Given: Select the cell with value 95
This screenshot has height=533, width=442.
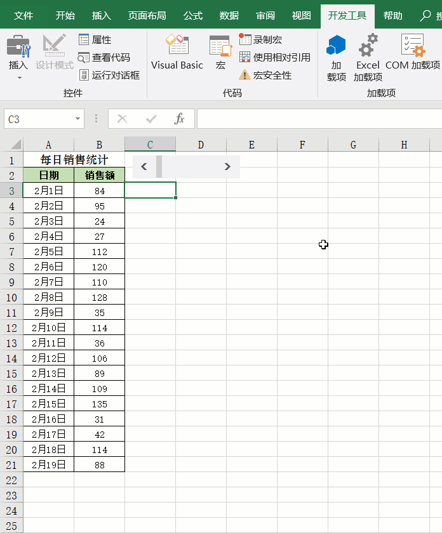Looking at the screenshot, I should [x=99, y=206].
